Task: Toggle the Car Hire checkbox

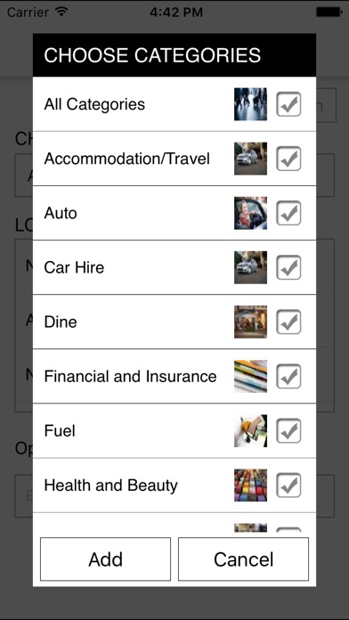Action: point(288,267)
